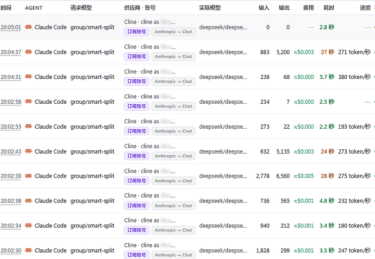Click the 20:04:31 timestamp

[x=11, y=77]
